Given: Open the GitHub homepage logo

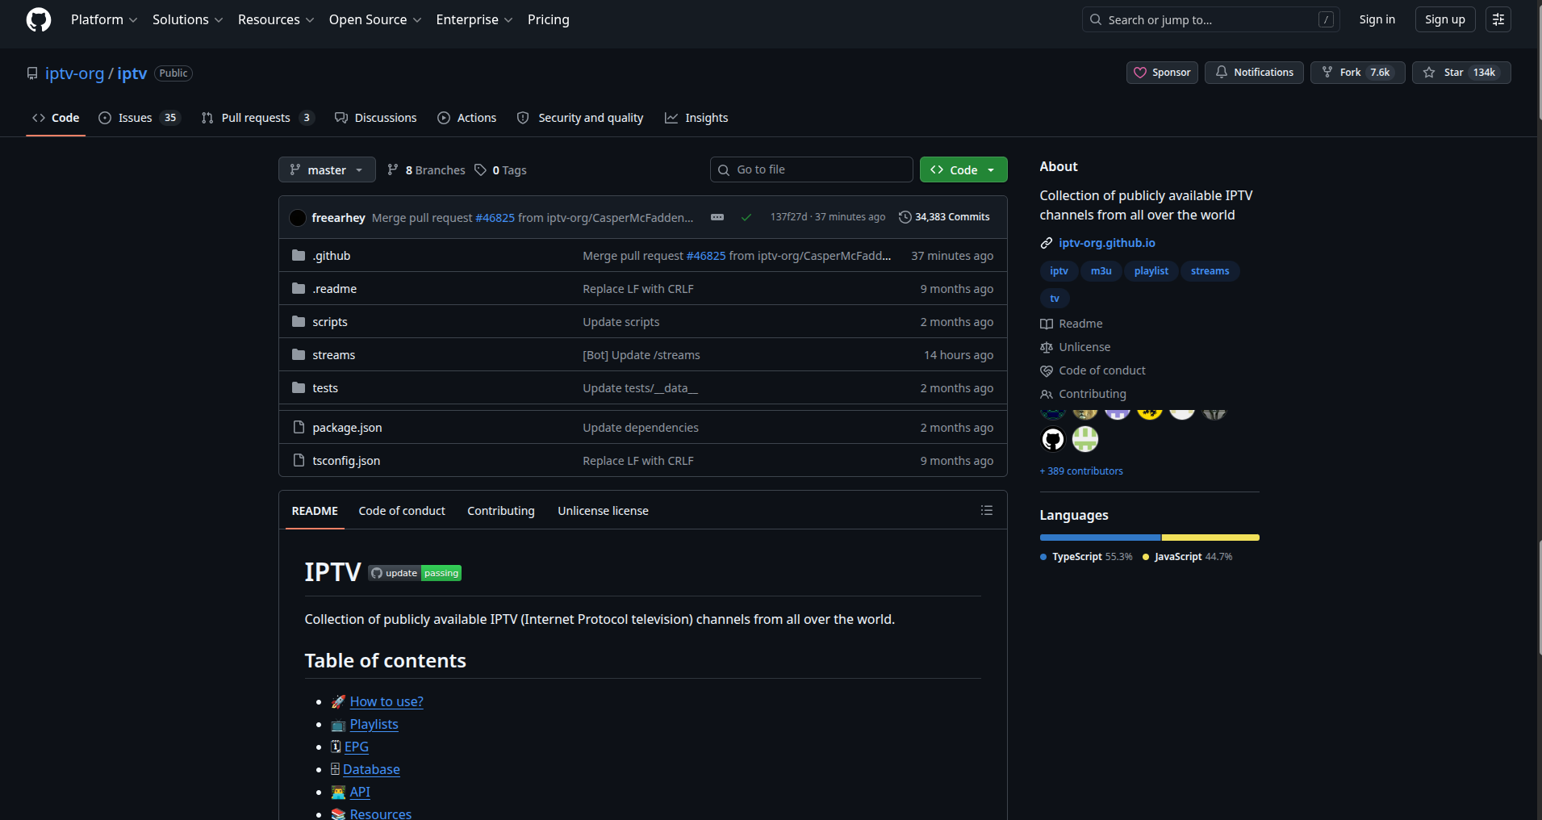Looking at the screenshot, I should coord(39,19).
